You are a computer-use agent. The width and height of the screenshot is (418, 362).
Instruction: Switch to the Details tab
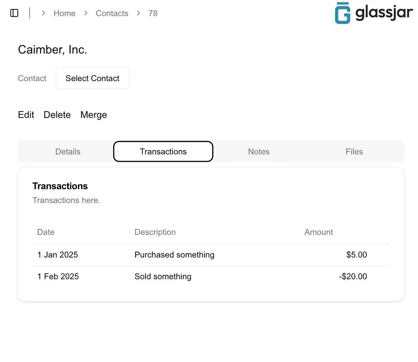pyautogui.click(x=68, y=151)
